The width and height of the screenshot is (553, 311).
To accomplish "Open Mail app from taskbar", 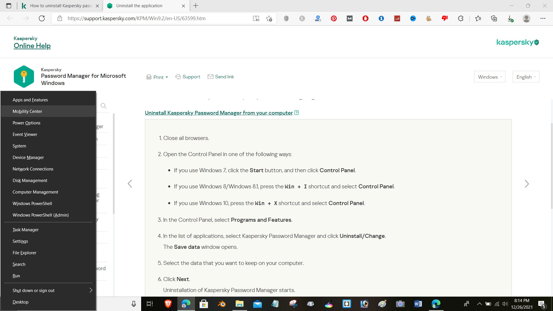I will 257,304.
